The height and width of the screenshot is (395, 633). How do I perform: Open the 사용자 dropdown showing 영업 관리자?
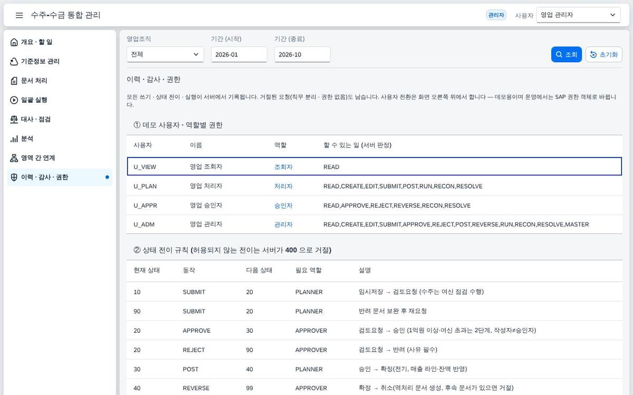click(x=578, y=15)
